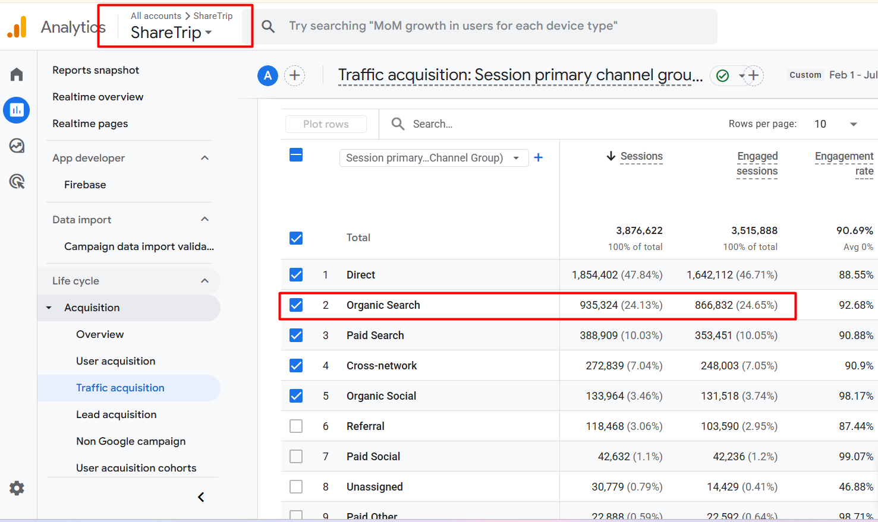Open Reports snapshot

[96, 70]
